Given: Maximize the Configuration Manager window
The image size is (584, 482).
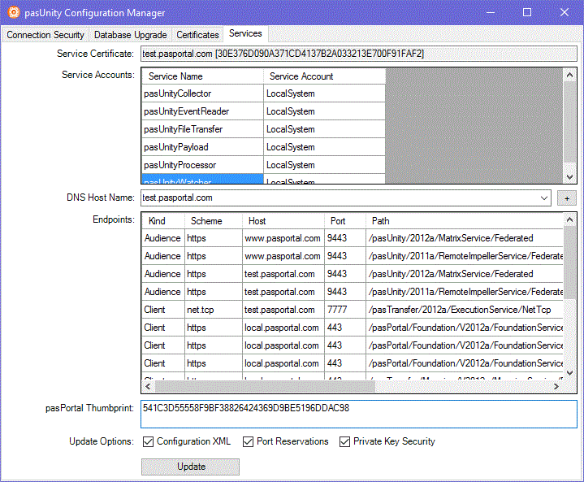Looking at the screenshot, I should pyautogui.click(x=527, y=12).
